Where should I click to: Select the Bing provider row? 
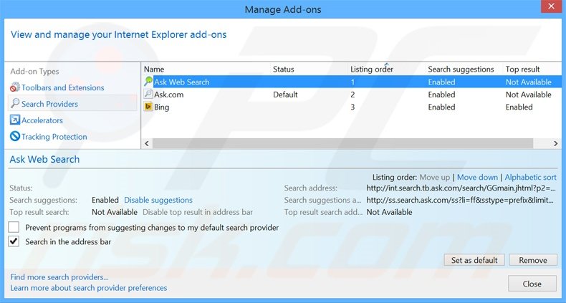[x=352, y=107]
